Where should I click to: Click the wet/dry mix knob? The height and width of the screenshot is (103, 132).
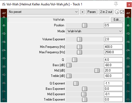(x=117, y=12)
